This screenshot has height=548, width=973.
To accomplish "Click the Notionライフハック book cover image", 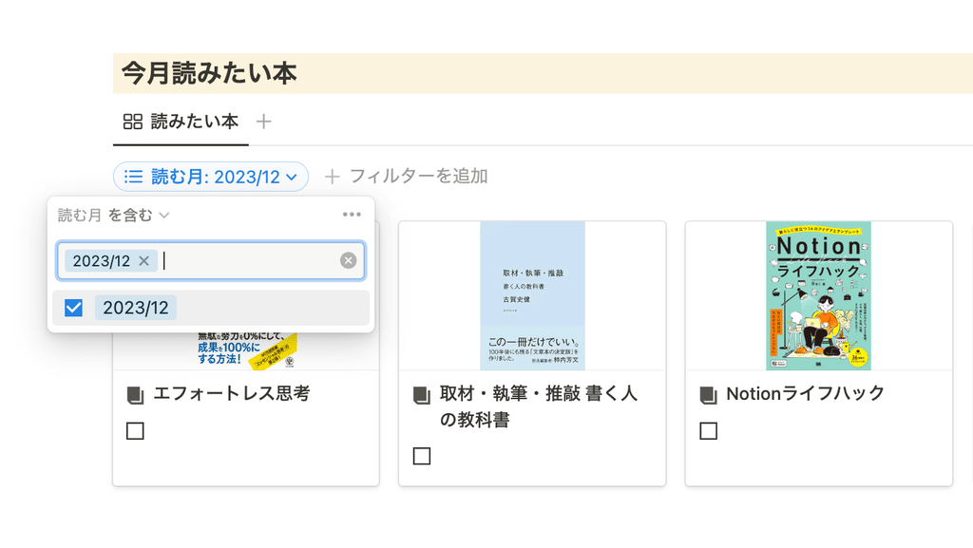I will tap(818, 295).
